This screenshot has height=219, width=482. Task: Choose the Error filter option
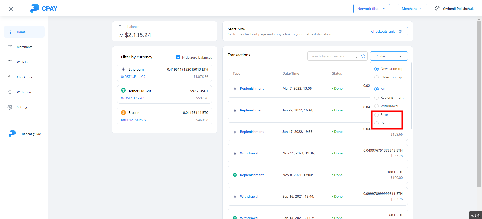click(x=377, y=115)
